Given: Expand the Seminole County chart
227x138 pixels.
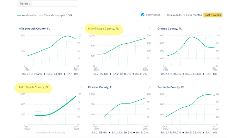Looking at the screenshot, I should coord(220,87).
